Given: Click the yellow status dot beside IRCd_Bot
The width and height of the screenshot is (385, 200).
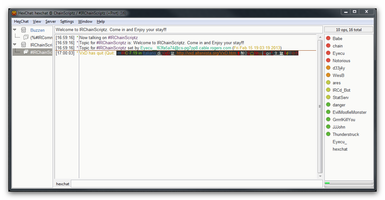Looking at the screenshot, I should [328, 90].
